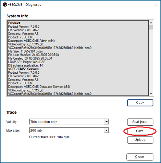Click the Close button at the bottom
Viewport: 161px width, 163px height.
[140, 157]
